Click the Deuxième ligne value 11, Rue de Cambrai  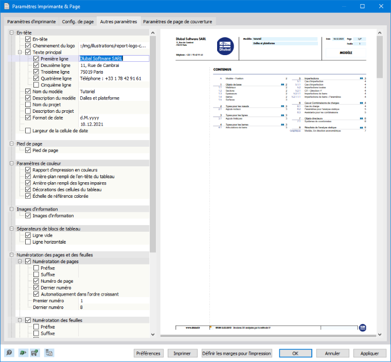[x=100, y=65]
